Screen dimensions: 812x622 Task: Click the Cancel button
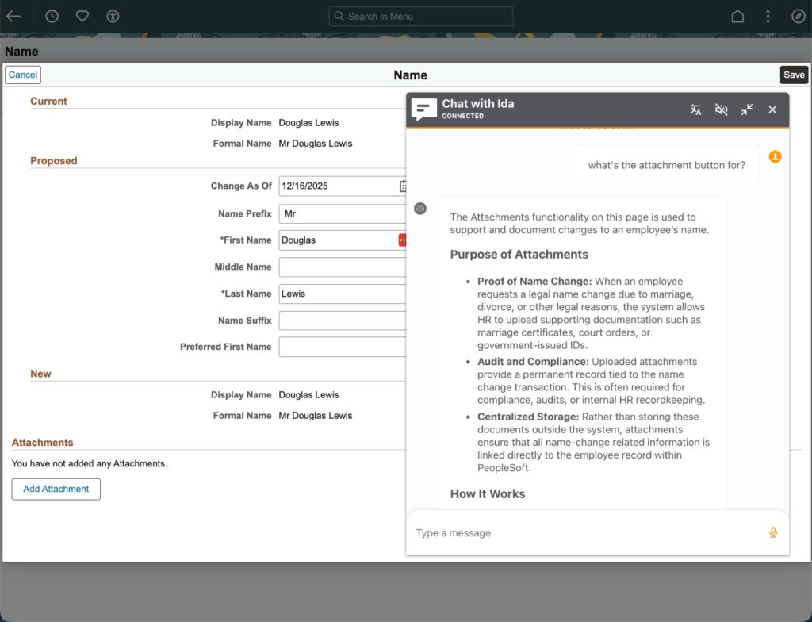[x=23, y=75]
